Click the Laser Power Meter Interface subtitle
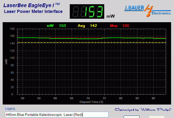This screenshot has width=174, height=118. pyautogui.click(x=33, y=12)
